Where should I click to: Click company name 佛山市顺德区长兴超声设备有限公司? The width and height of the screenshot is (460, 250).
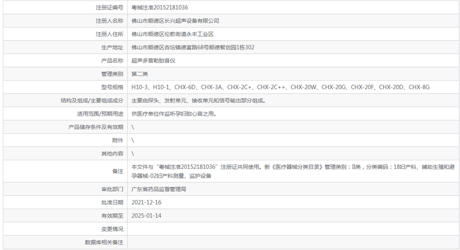[x=175, y=21]
